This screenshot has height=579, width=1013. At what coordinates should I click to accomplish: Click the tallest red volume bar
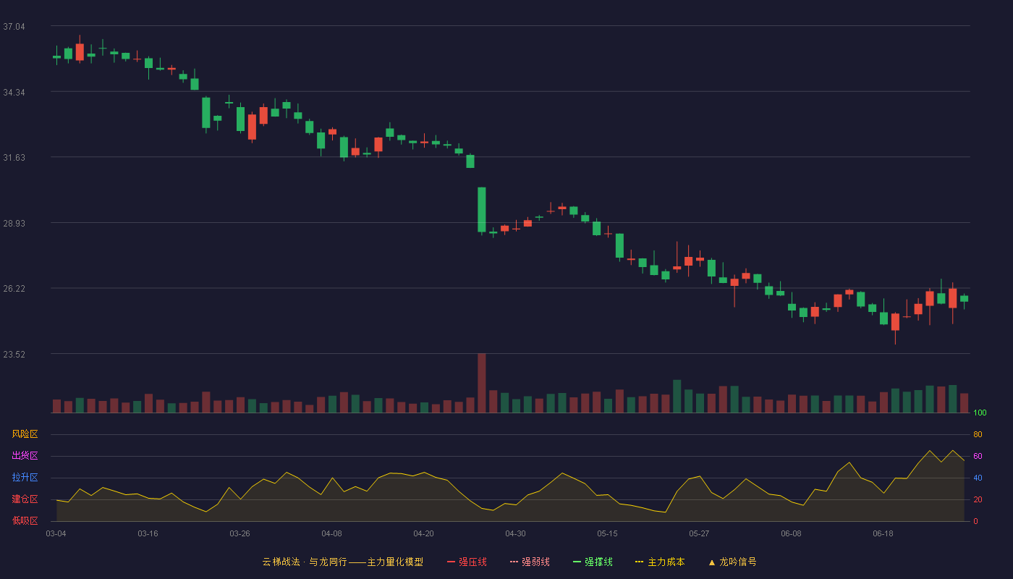coord(482,383)
